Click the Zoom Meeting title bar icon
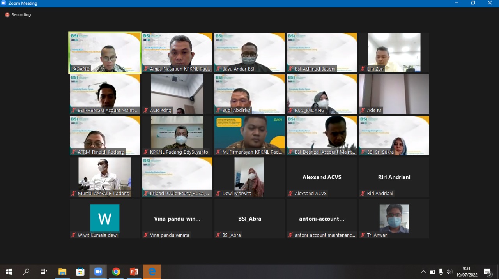This screenshot has width=499, height=279. pos(4,3)
